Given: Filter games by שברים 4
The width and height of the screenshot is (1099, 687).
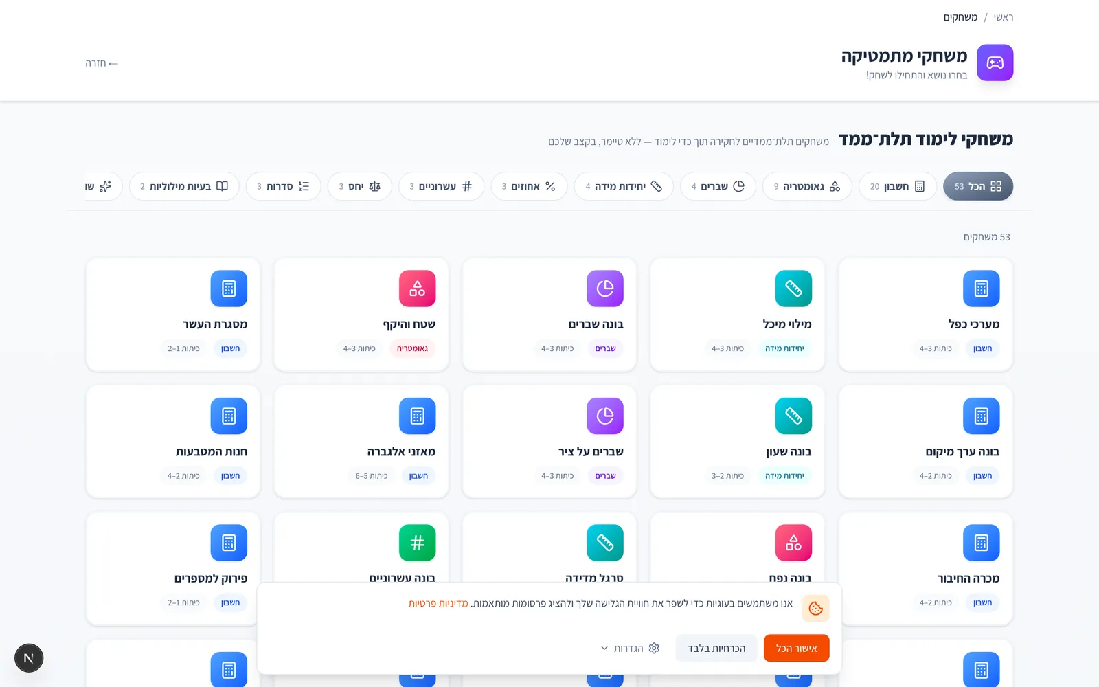Looking at the screenshot, I should [x=718, y=186].
